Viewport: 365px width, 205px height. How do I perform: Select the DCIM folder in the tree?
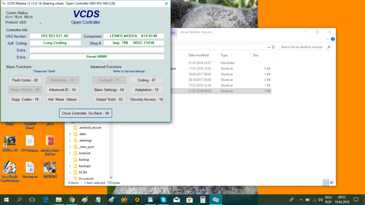[x=83, y=172]
